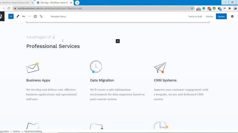Bookmark this page with the star

pos(192,8)
